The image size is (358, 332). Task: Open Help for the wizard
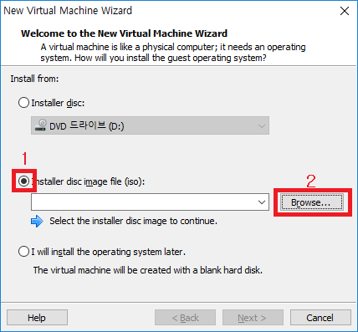(37, 318)
